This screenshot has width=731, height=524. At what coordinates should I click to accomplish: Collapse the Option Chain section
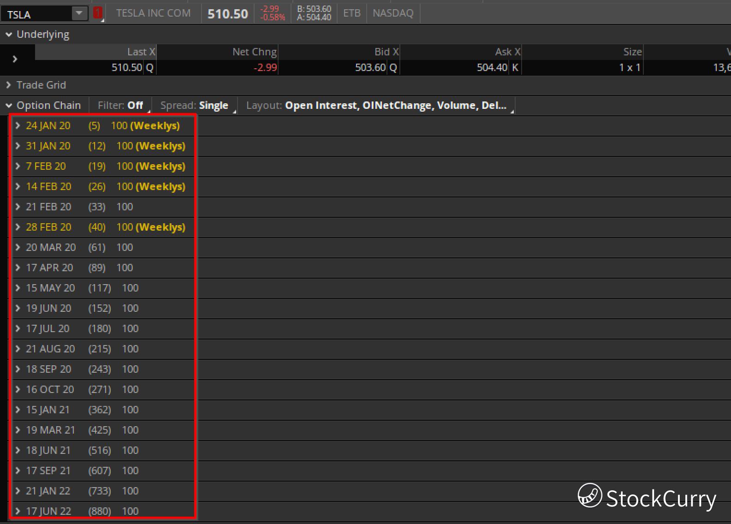pyautogui.click(x=9, y=106)
